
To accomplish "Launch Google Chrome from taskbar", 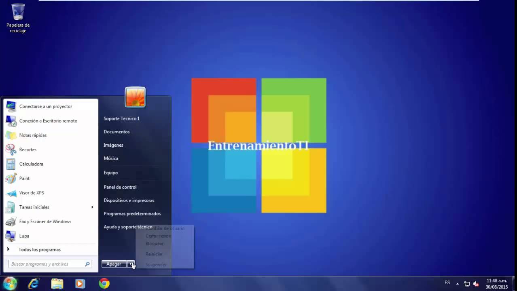I will pyautogui.click(x=104, y=284).
